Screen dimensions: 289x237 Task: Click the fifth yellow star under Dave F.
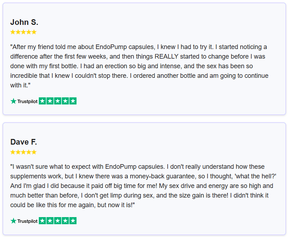coord(34,152)
